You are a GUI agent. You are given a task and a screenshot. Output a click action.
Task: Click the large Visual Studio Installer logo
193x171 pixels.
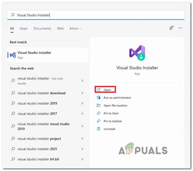click(137, 53)
